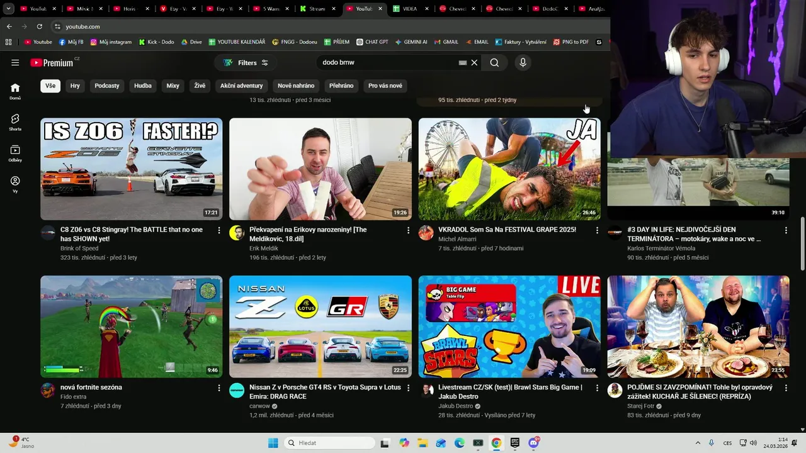Open Shorts in the left sidebar

pyautogui.click(x=15, y=122)
